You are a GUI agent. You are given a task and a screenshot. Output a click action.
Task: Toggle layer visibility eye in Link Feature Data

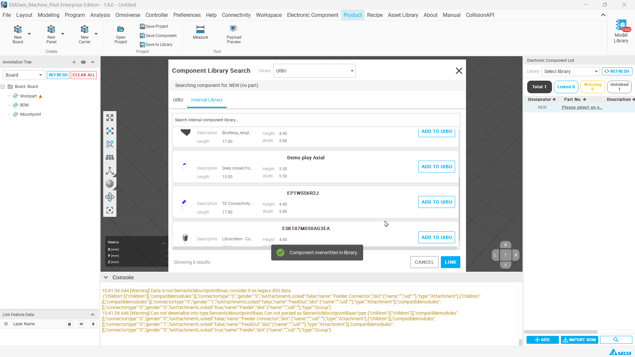81,324
